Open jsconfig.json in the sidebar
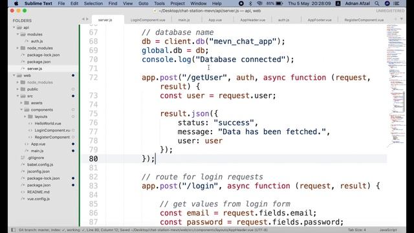Viewport: 414px width, 233px height. 38,172
